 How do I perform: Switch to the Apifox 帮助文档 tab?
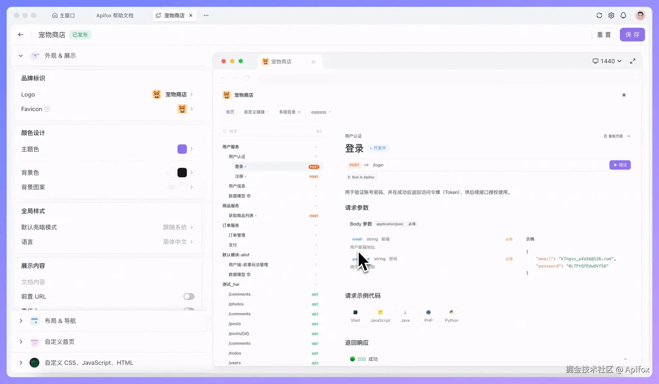115,15
